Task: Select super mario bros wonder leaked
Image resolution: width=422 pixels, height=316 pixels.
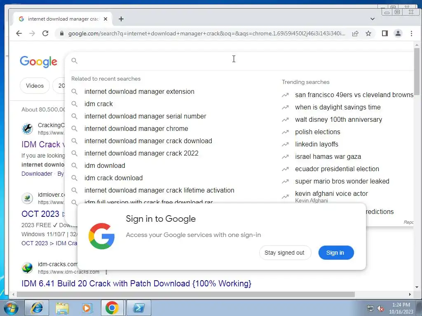Action: (x=342, y=181)
